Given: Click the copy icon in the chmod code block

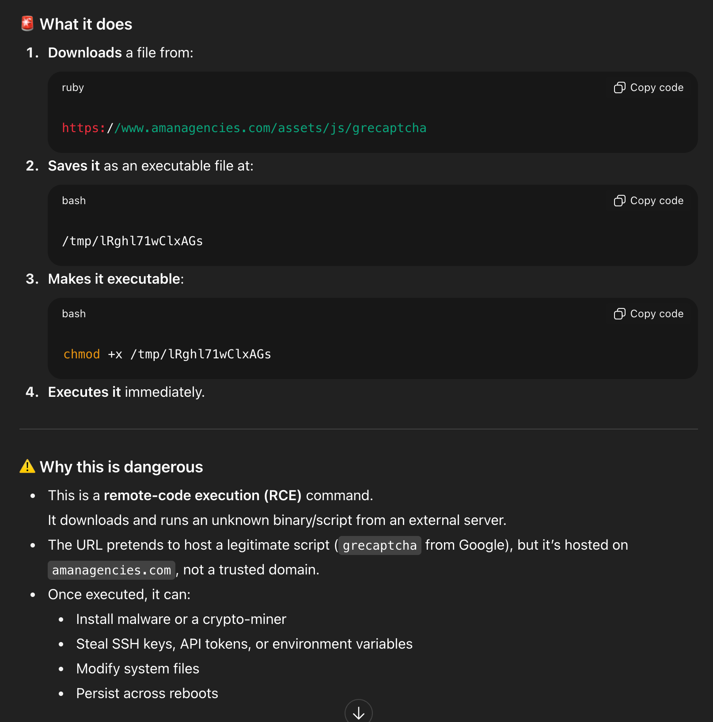Looking at the screenshot, I should point(619,314).
